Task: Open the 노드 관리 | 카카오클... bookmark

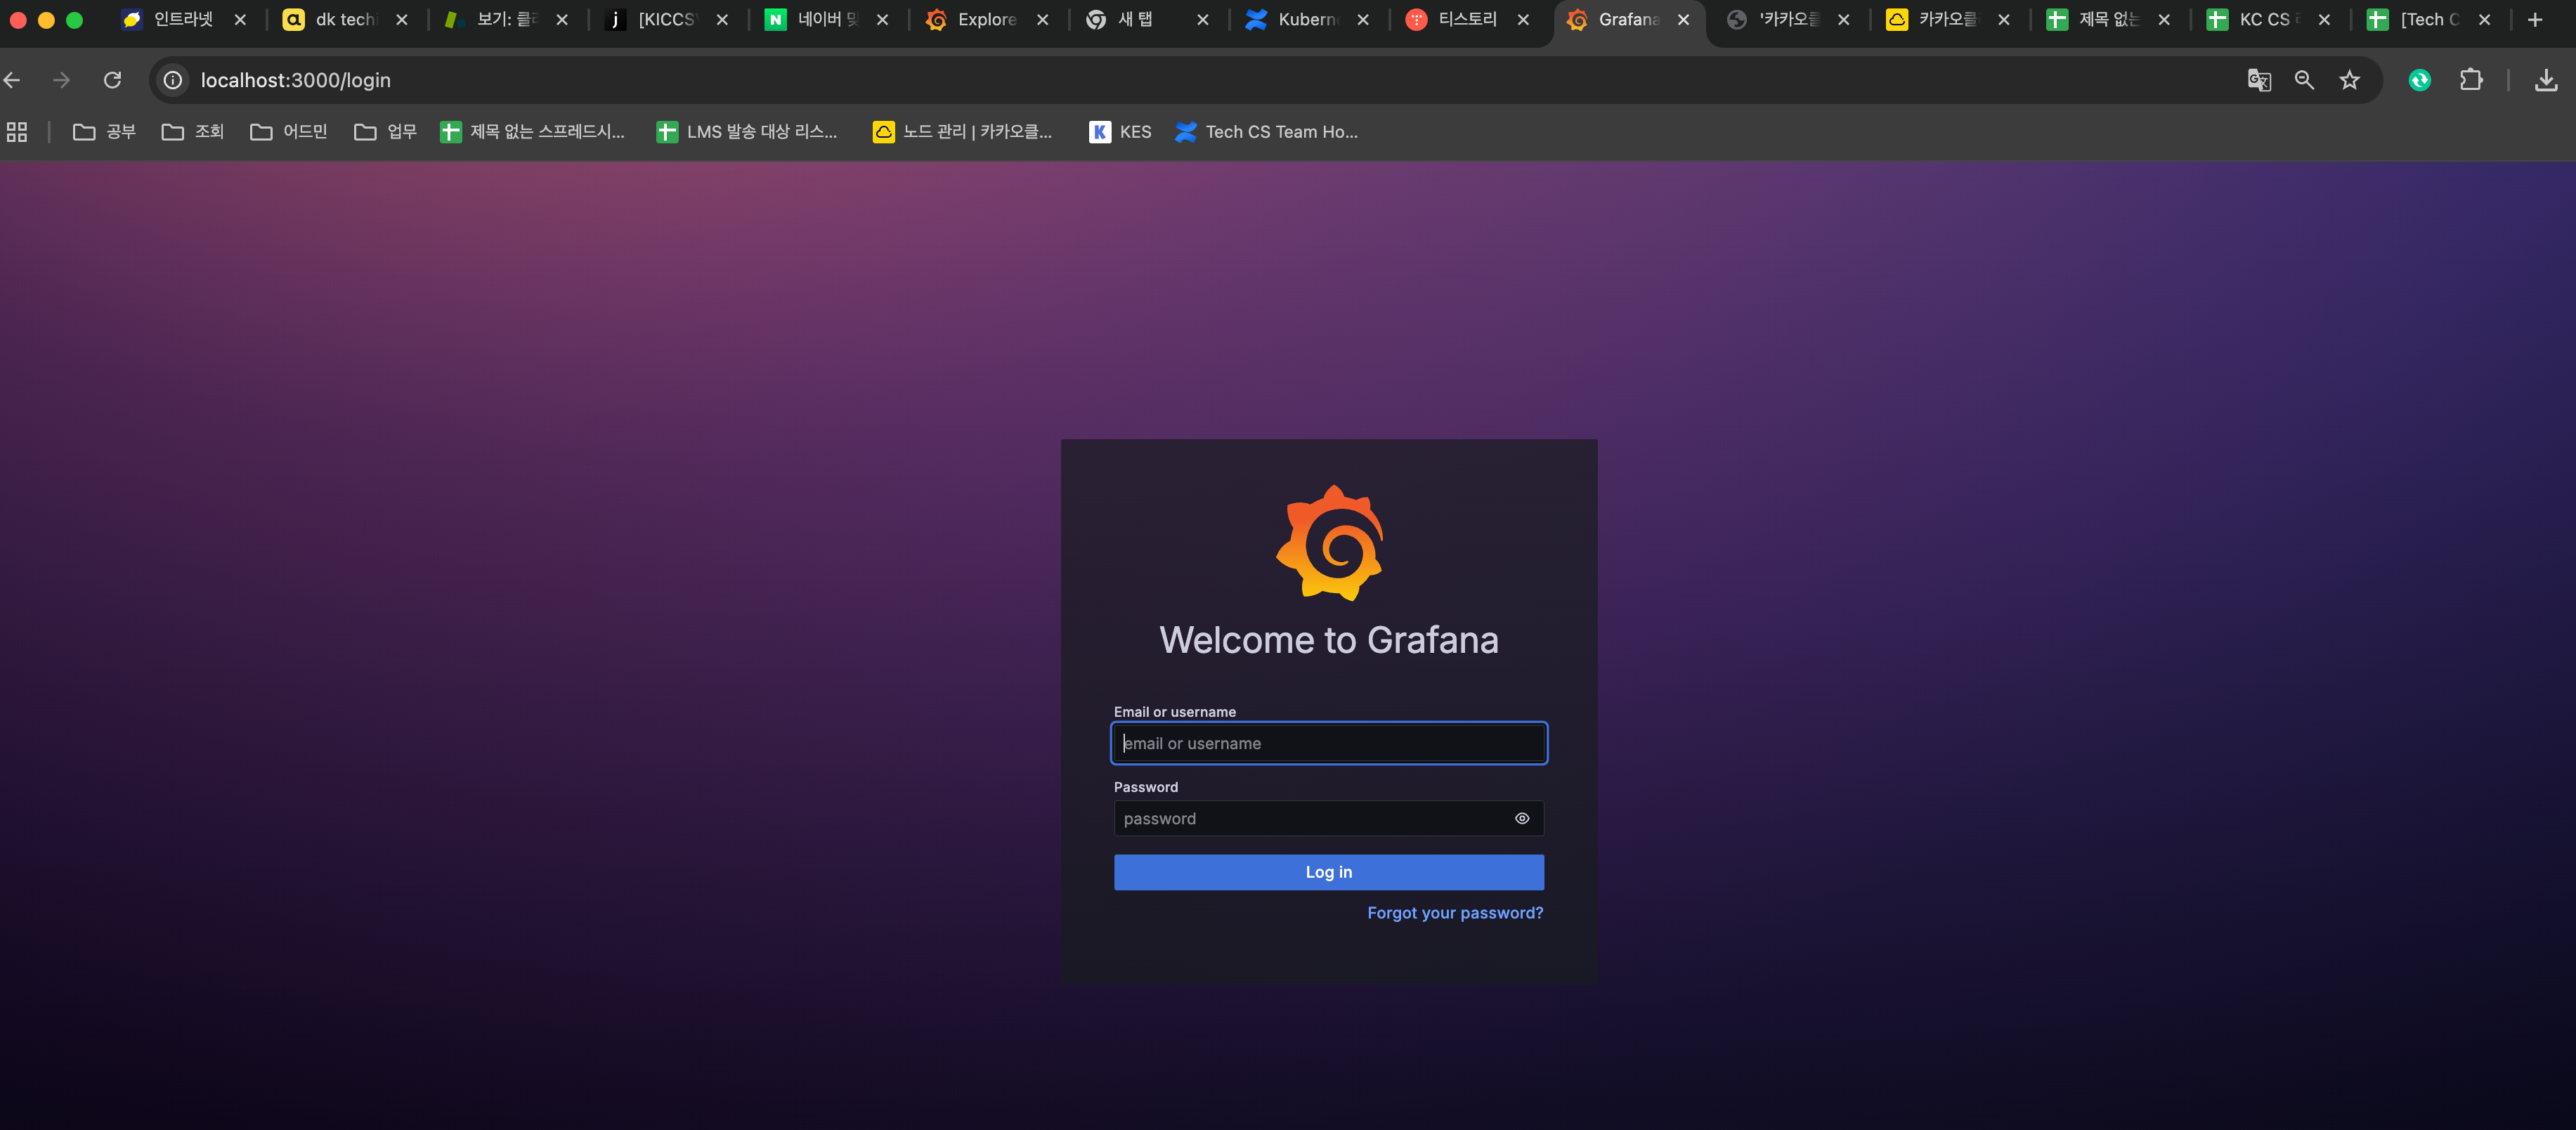Action: [962, 132]
